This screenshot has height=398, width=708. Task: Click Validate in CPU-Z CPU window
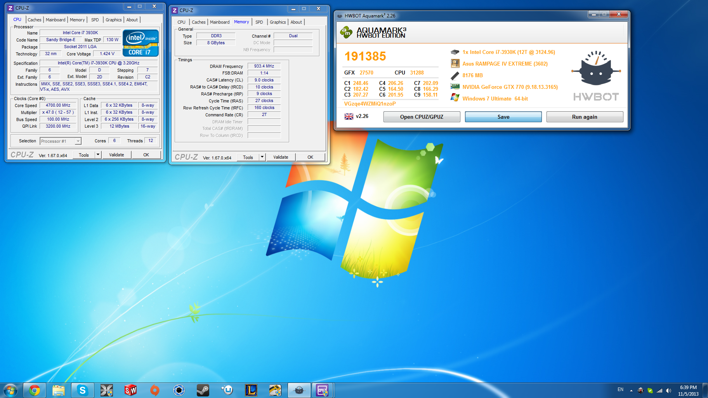click(x=116, y=155)
